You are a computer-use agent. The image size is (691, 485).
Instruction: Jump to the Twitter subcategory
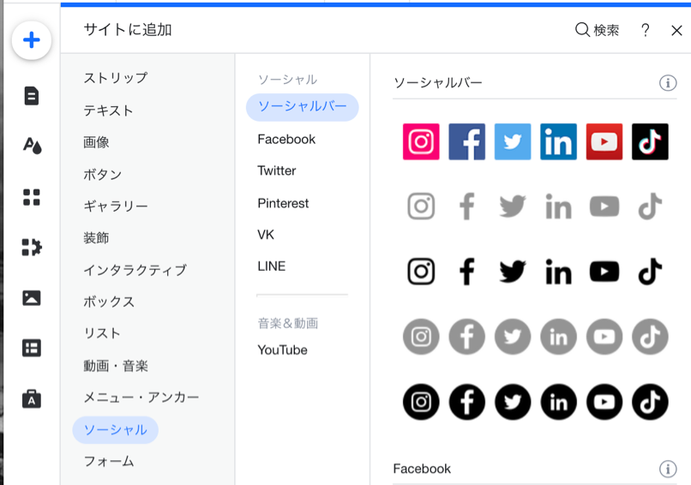(x=277, y=171)
